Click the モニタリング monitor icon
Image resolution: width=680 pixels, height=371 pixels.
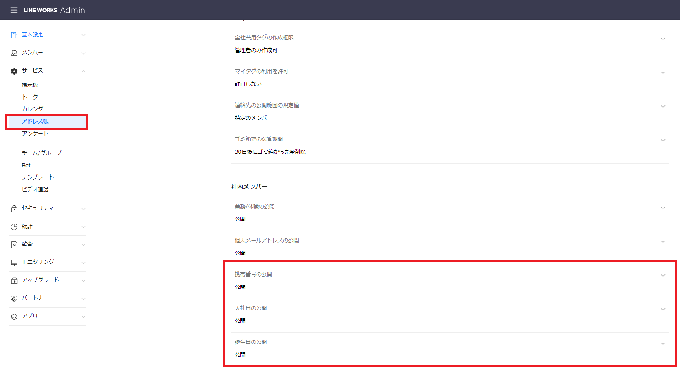[14, 263]
